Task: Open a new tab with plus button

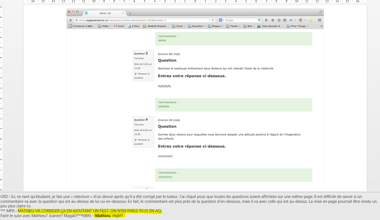Action: point(130,13)
